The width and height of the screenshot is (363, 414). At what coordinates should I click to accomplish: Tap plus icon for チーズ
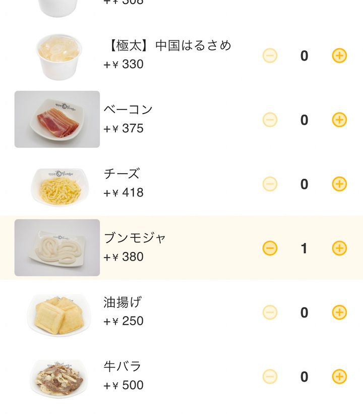(x=339, y=184)
